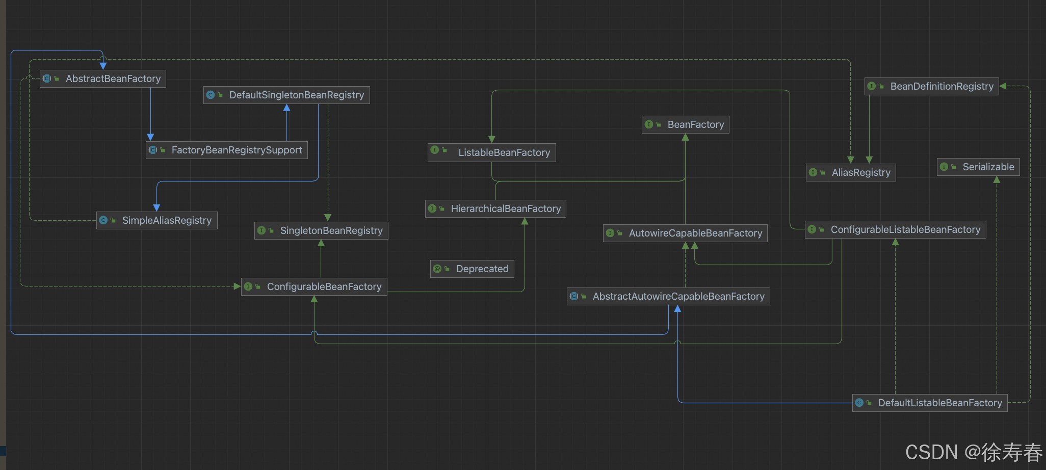Select the SimpleAliasRegistry node label
The height and width of the screenshot is (470, 1046).
pos(167,220)
